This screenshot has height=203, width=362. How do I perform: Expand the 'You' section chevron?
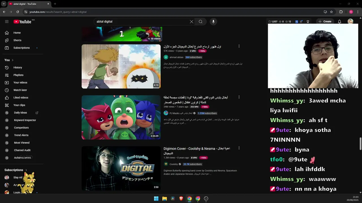[12, 60]
